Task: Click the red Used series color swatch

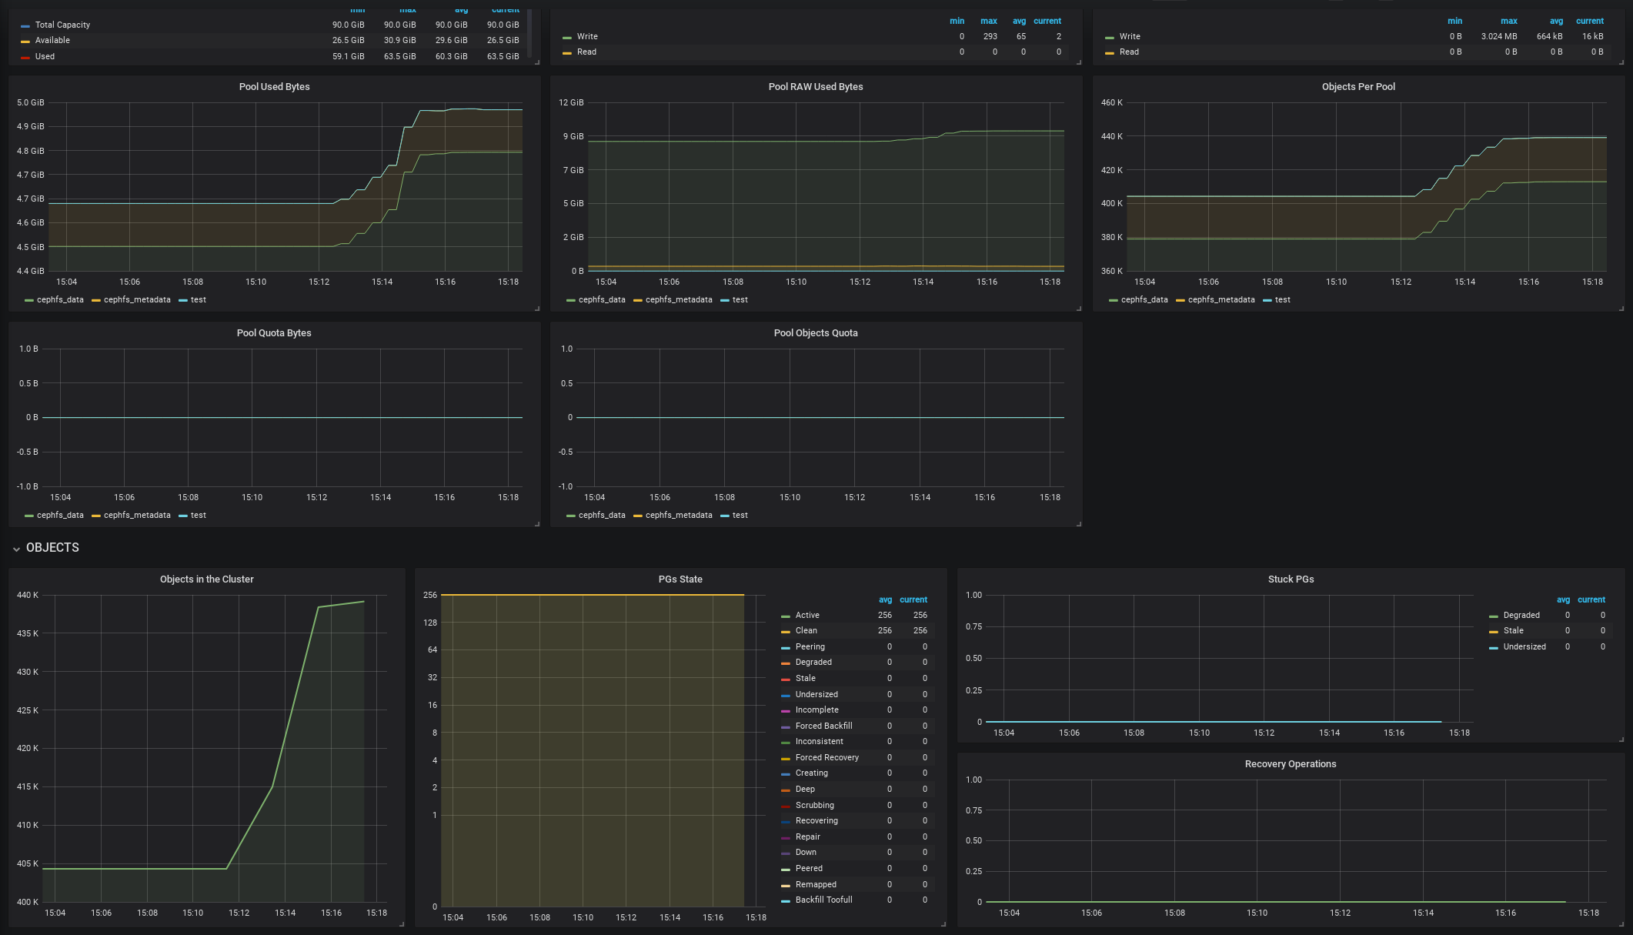Action: click(25, 57)
